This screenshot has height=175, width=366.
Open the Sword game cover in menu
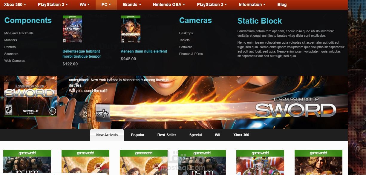131,29
